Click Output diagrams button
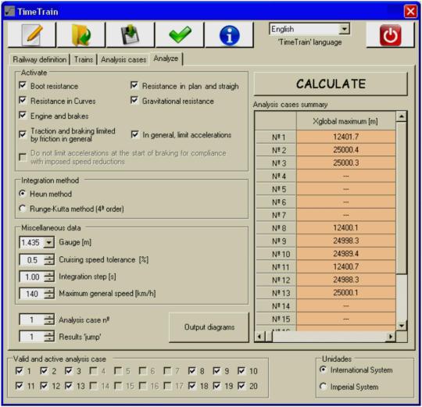Image resolution: width=422 pixels, height=407 pixels. point(209,327)
